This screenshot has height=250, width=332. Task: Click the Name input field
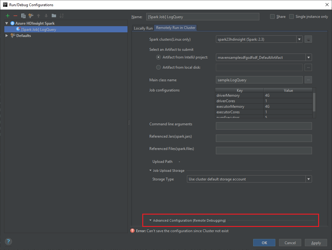(203, 17)
